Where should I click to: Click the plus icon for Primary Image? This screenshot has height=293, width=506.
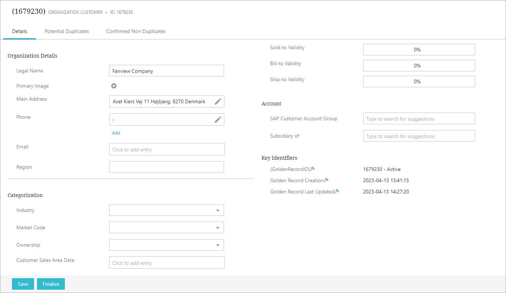click(114, 86)
